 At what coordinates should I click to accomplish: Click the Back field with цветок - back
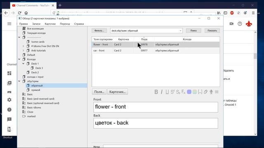(x=156, y=123)
